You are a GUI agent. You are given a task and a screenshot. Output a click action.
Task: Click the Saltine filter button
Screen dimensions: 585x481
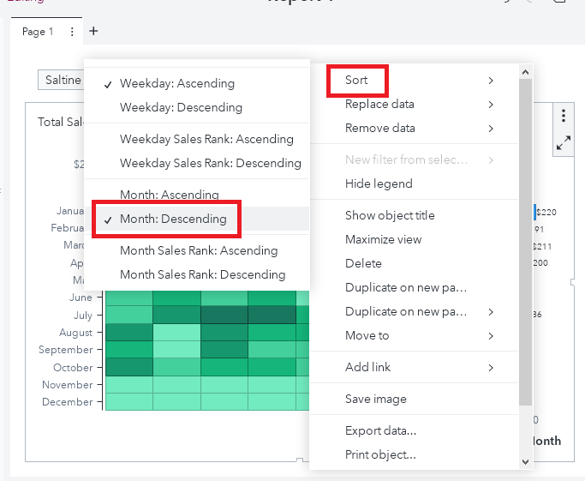(x=63, y=80)
